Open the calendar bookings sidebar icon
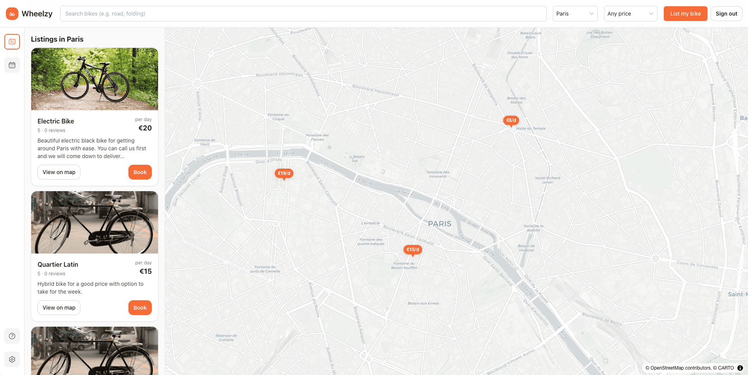The image size is (748, 375). [x=12, y=65]
